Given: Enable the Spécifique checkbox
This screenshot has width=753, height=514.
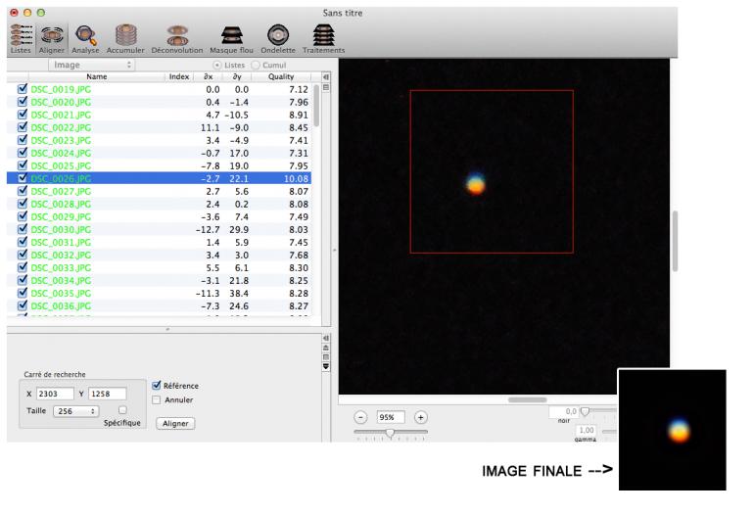Looking at the screenshot, I should [x=122, y=410].
